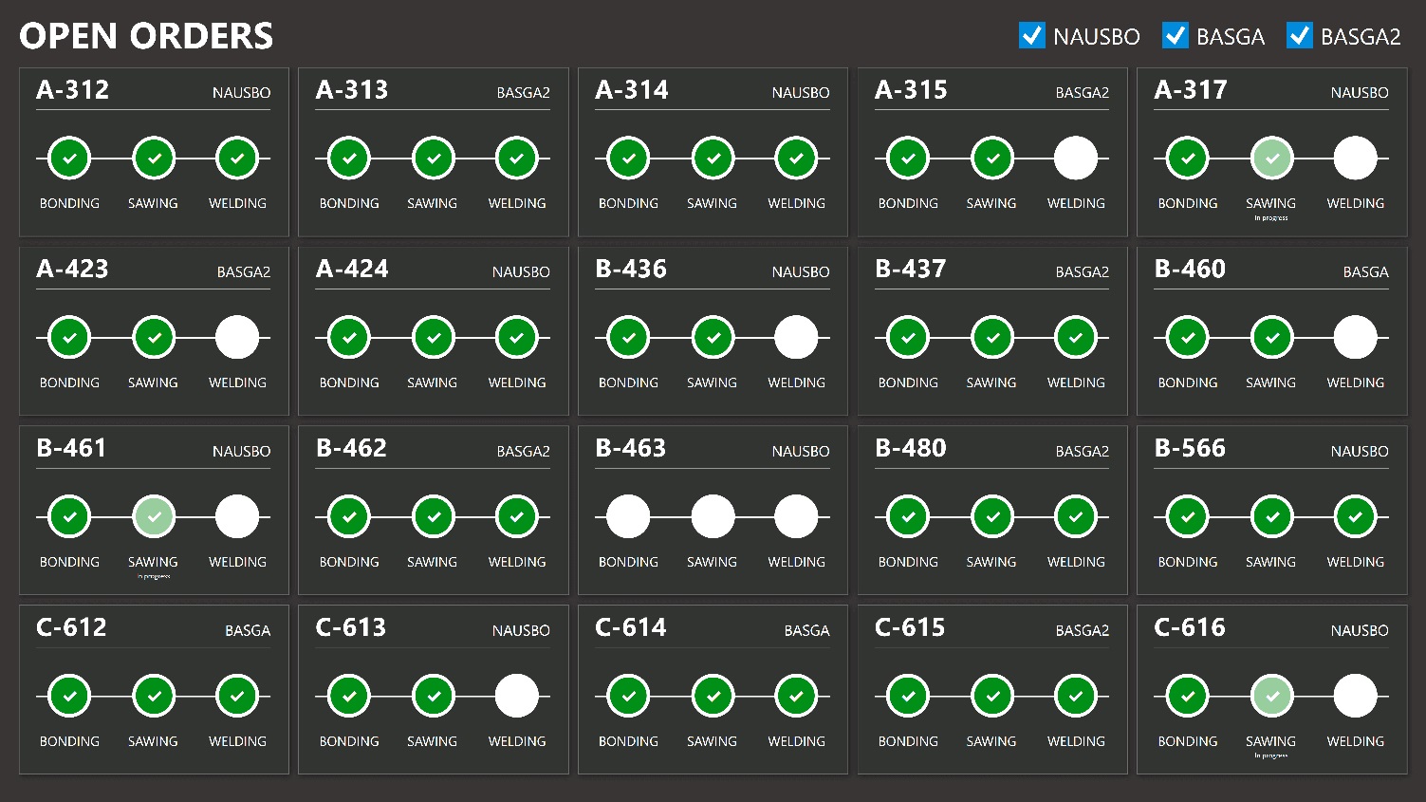Click the empty Welding circle on order C-613
1426x802 pixels.
pyautogui.click(x=516, y=697)
